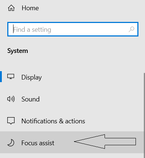Viewport: 145px width, 158px height.
Task: Click the System section heading
Action: tap(17, 51)
